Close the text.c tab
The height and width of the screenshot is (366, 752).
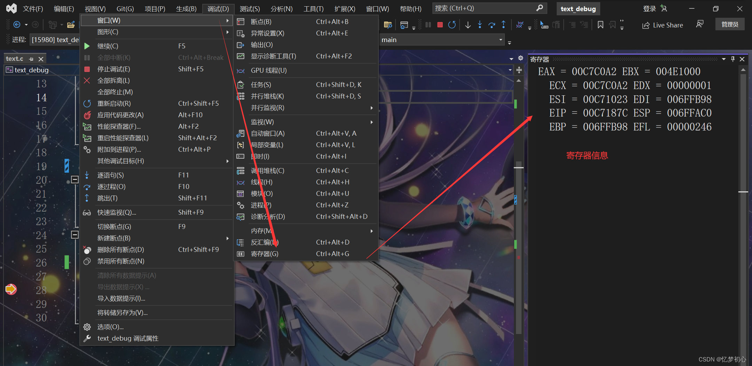coord(41,59)
